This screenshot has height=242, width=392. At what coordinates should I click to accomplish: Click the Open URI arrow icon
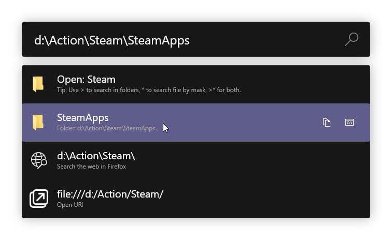[x=38, y=199]
